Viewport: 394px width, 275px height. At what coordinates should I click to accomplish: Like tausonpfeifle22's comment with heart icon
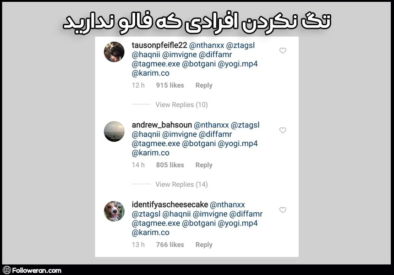[x=283, y=50]
